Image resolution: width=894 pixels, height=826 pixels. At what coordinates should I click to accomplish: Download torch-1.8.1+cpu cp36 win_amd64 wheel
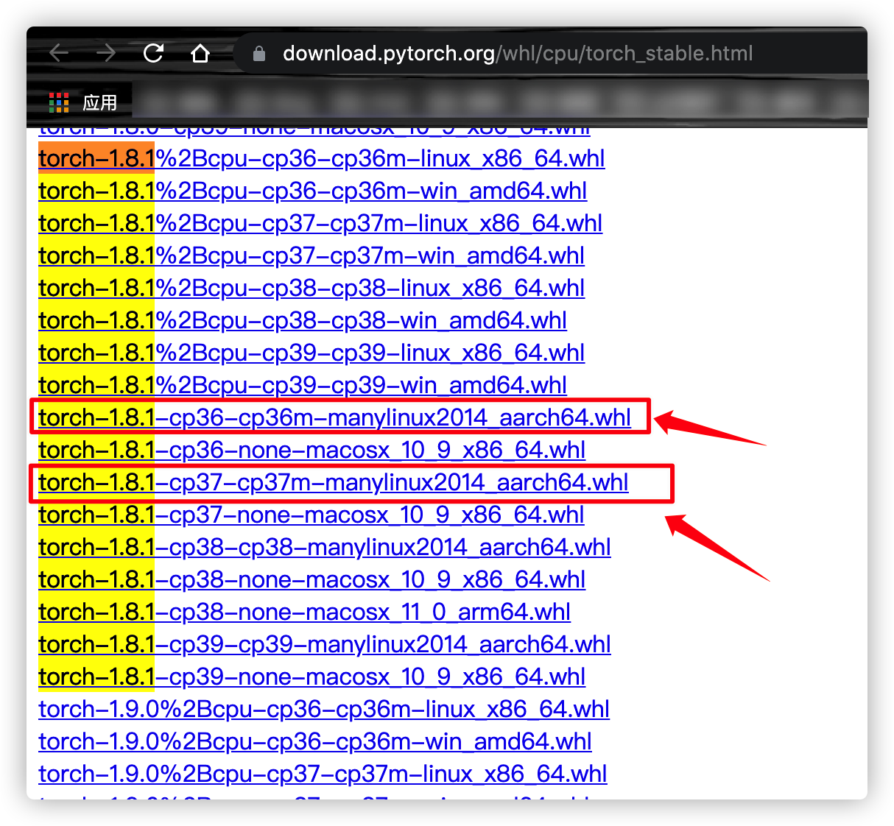(313, 191)
